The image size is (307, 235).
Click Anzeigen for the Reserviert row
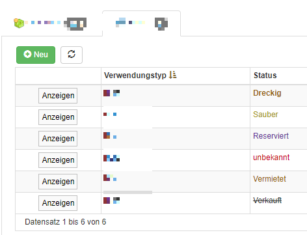tap(58, 139)
